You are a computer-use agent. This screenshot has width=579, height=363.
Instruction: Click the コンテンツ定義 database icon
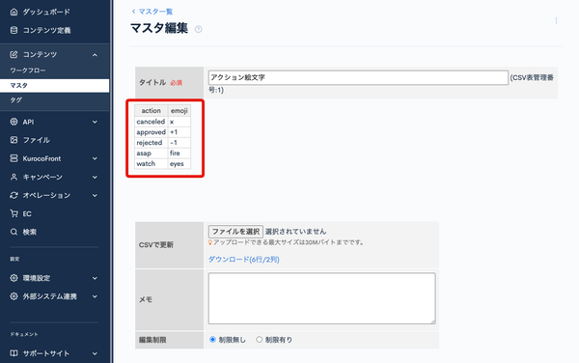tap(14, 30)
